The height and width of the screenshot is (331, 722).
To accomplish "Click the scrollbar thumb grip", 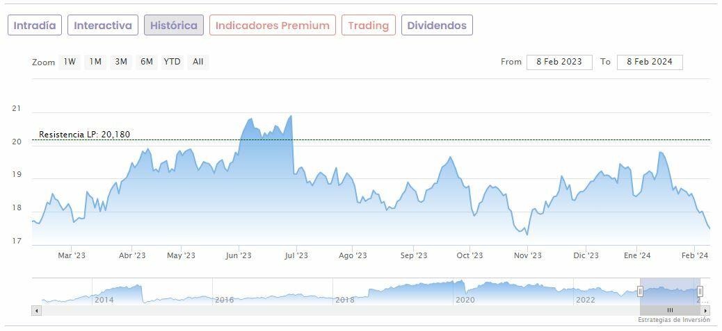I will pos(670,310).
